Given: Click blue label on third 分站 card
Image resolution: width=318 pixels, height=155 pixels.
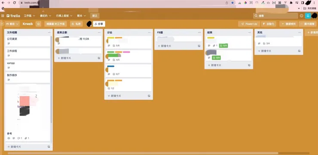Looking at the screenshot, I should [111, 66].
